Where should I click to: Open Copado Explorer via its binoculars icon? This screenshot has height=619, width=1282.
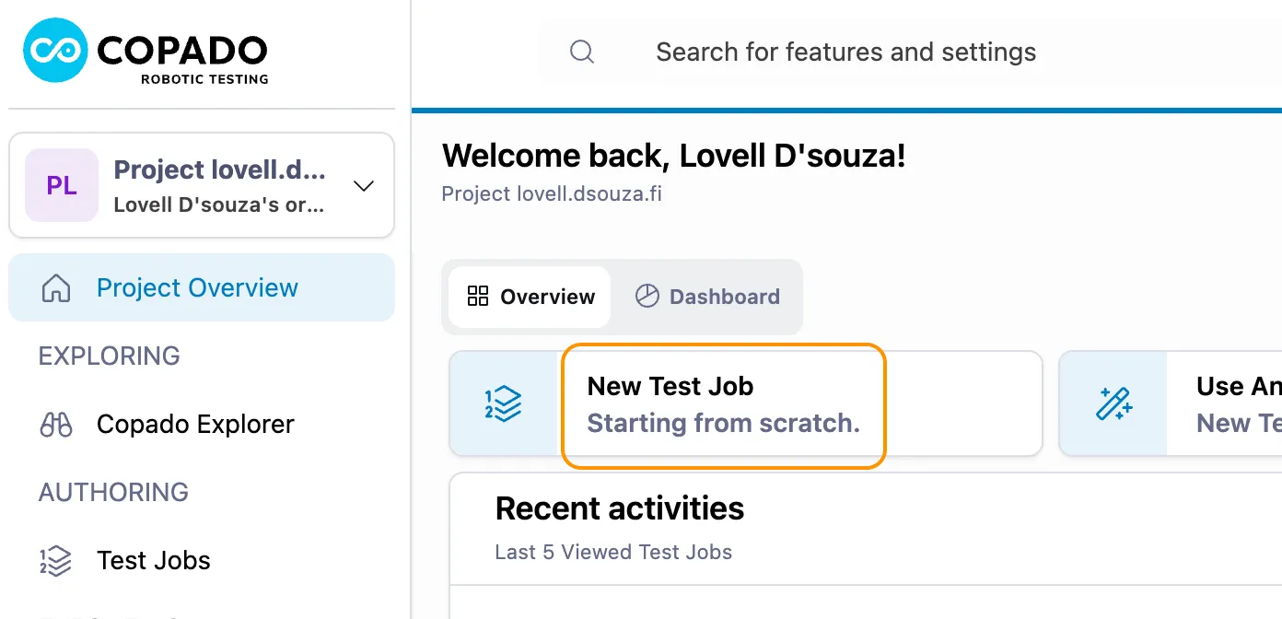tap(55, 424)
